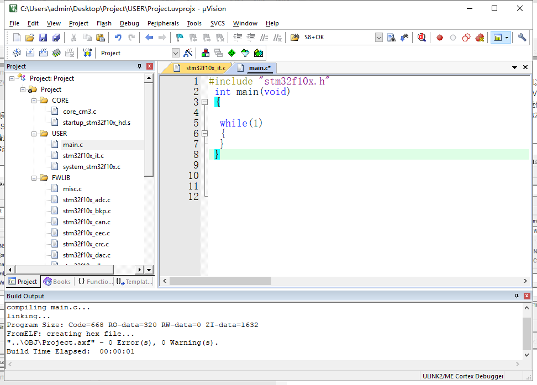Save the current file with the floppy icon
This screenshot has width=537, height=385.
click(x=43, y=38)
